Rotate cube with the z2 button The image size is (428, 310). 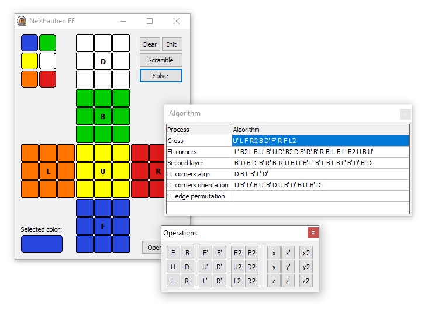(306, 281)
